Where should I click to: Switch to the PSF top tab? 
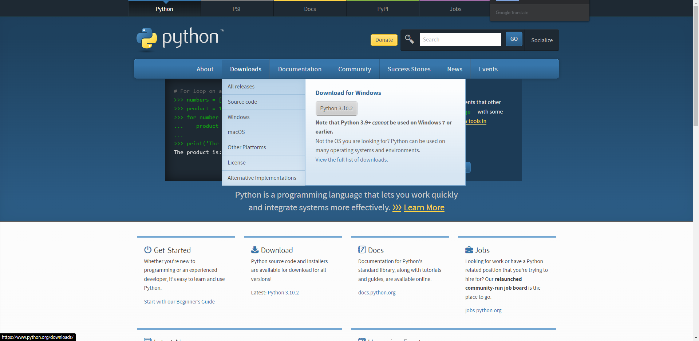click(x=237, y=9)
